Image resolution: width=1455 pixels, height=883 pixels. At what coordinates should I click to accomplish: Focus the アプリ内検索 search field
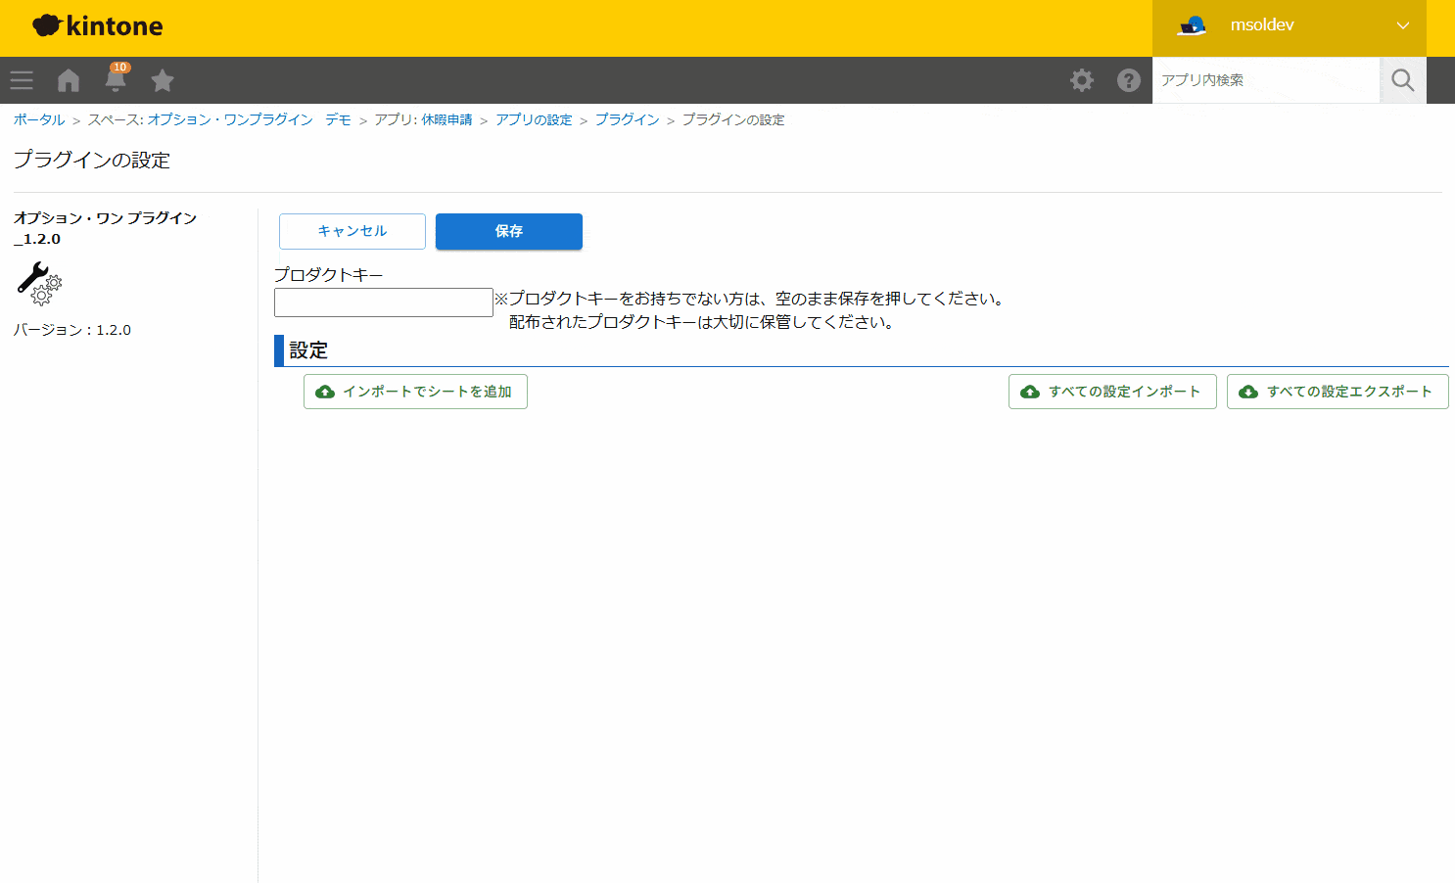pyautogui.click(x=1266, y=80)
